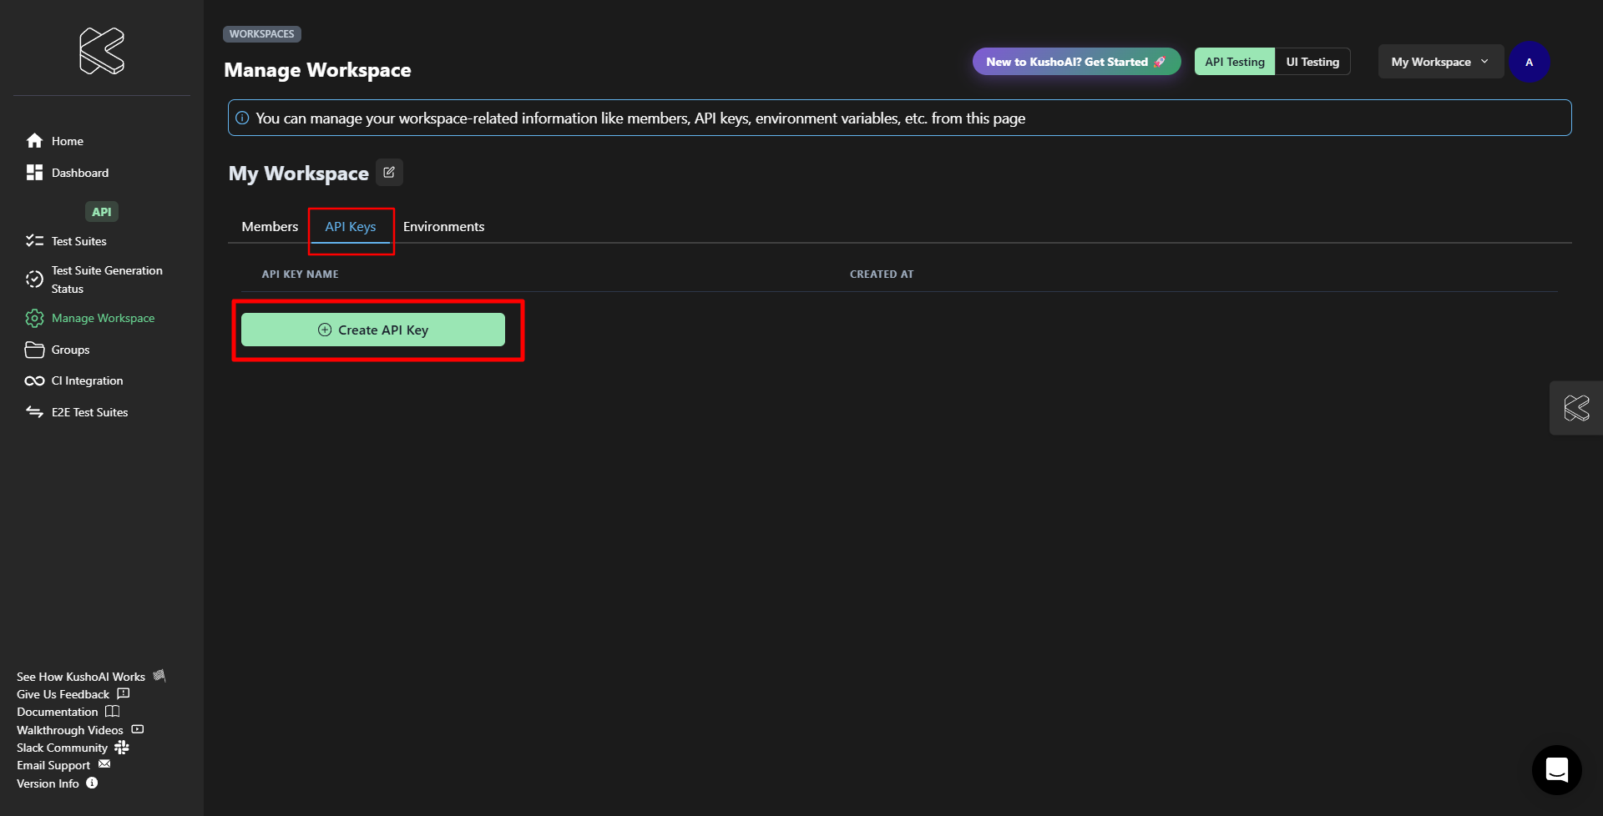This screenshot has width=1603, height=816.
Task: Click the API section badge in sidebar
Action: pyautogui.click(x=102, y=212)
